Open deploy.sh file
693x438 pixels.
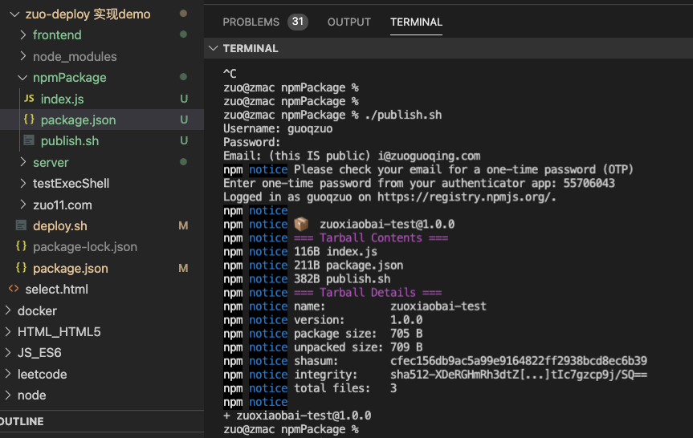(60, 226)
